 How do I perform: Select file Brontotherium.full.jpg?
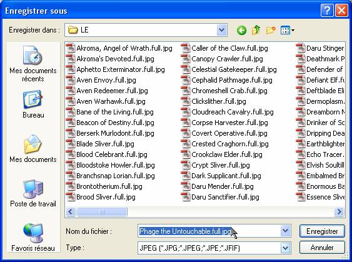(x=104, y=186)
